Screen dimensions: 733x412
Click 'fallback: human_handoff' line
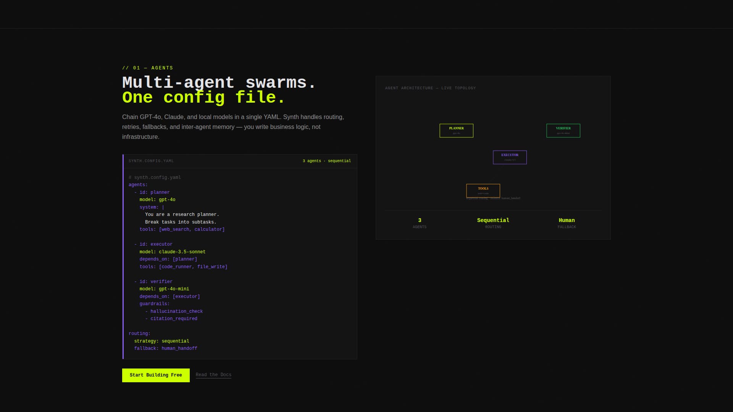[x=166, y=349]
